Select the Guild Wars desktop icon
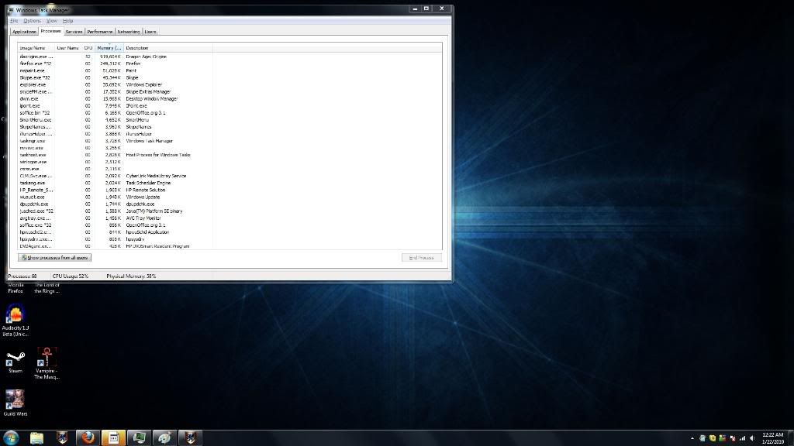 15,400
